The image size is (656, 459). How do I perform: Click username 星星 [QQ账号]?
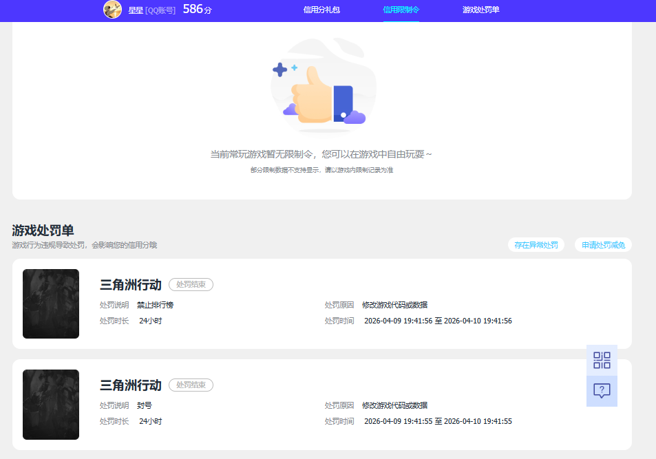point(151,10)
